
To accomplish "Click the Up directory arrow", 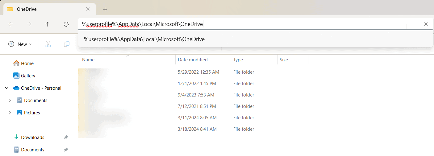I will pyautogui.click(x=48, y=24).
